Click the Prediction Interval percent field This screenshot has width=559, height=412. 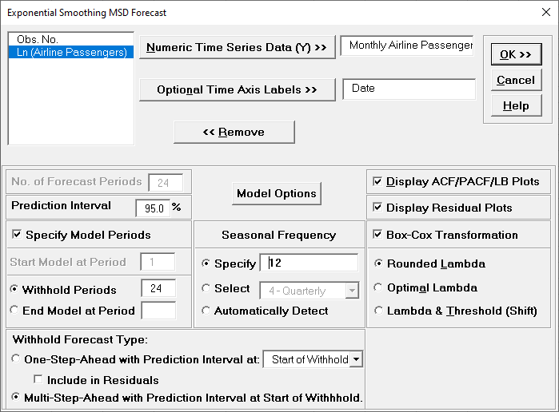151,208
